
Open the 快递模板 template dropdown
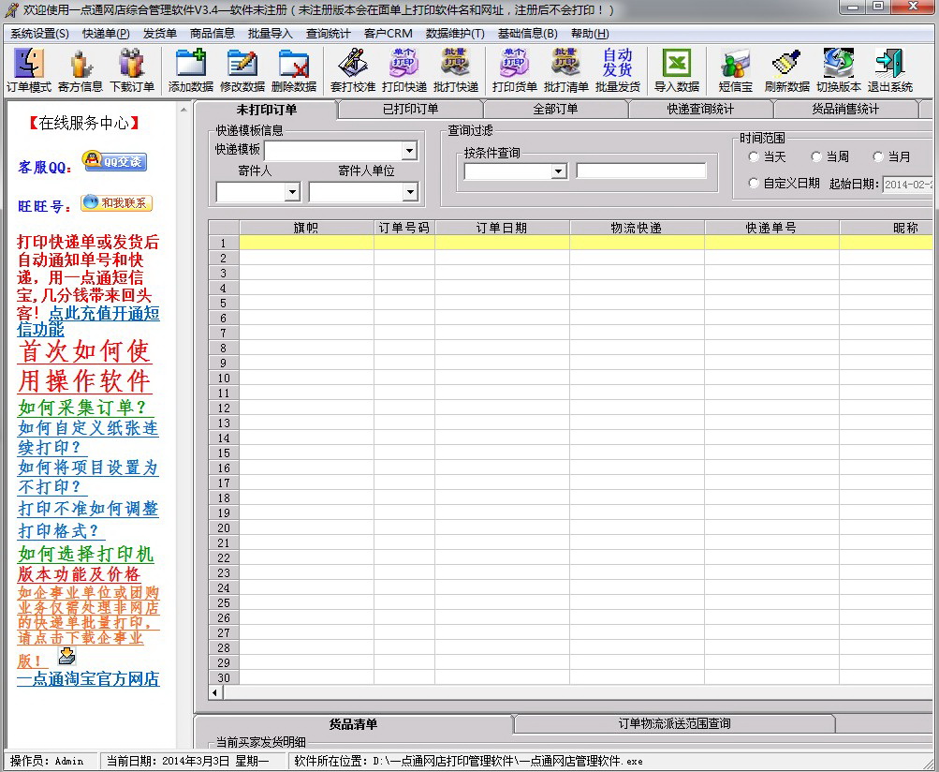[x=407, y=150]
